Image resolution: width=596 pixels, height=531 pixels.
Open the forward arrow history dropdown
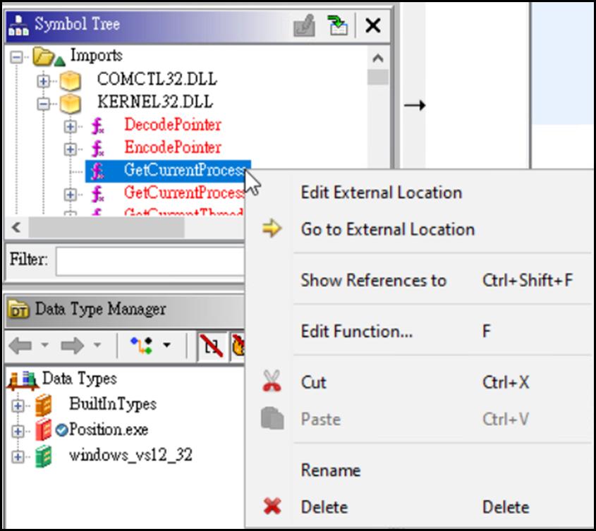[97, 345]
